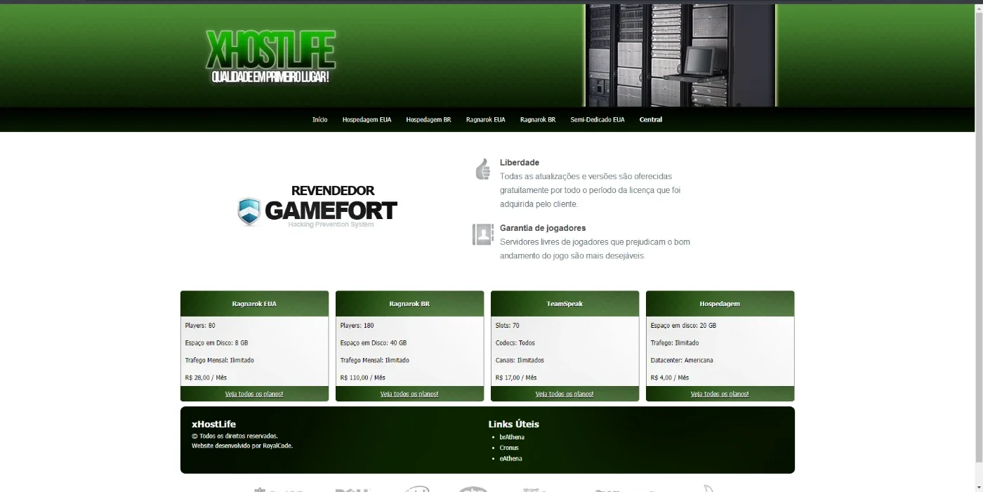Click the R$ 110,00 / Mês price
The image size is (983, 492).
pos(363,378)
